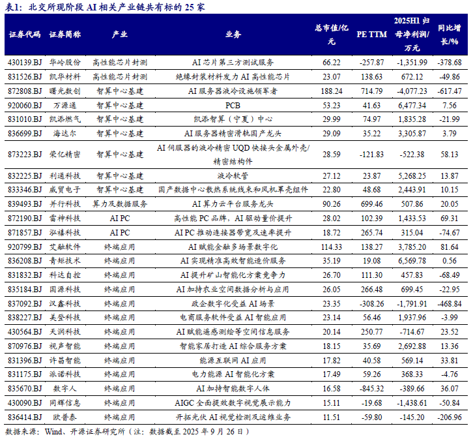Click the PCB business cell

pyautogui.click(x=233, y=106)
